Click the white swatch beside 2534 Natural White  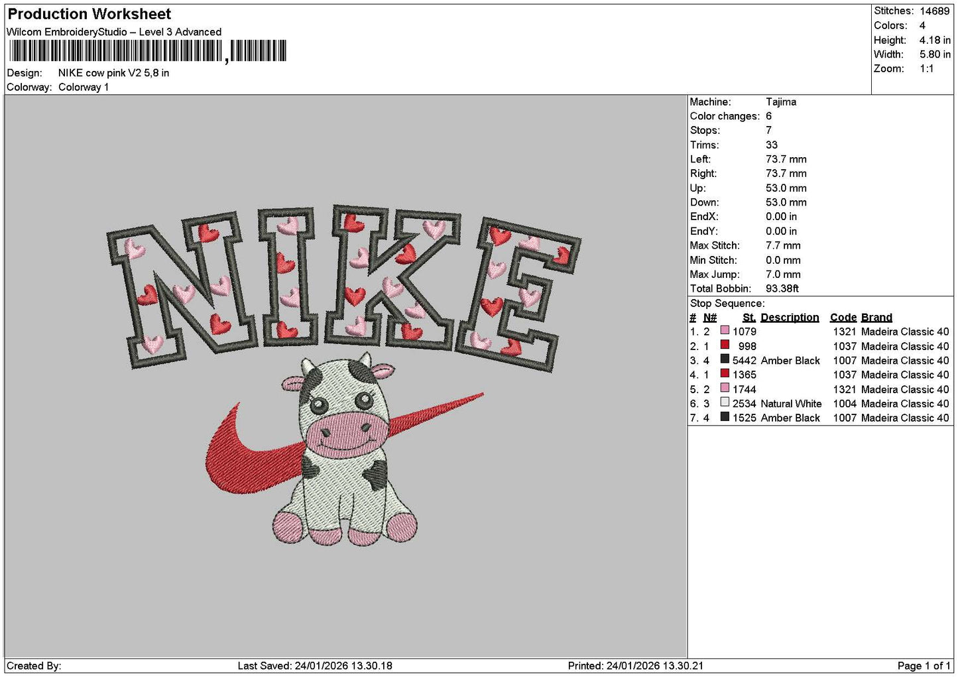point(725,402)
